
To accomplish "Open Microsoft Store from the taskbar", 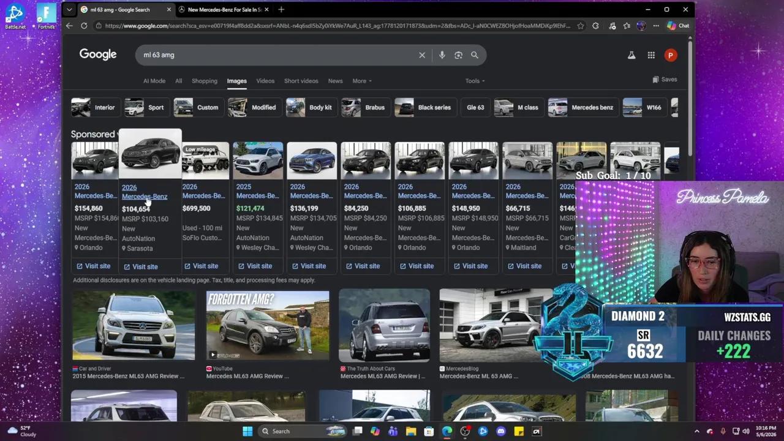I will pos(429,431).
